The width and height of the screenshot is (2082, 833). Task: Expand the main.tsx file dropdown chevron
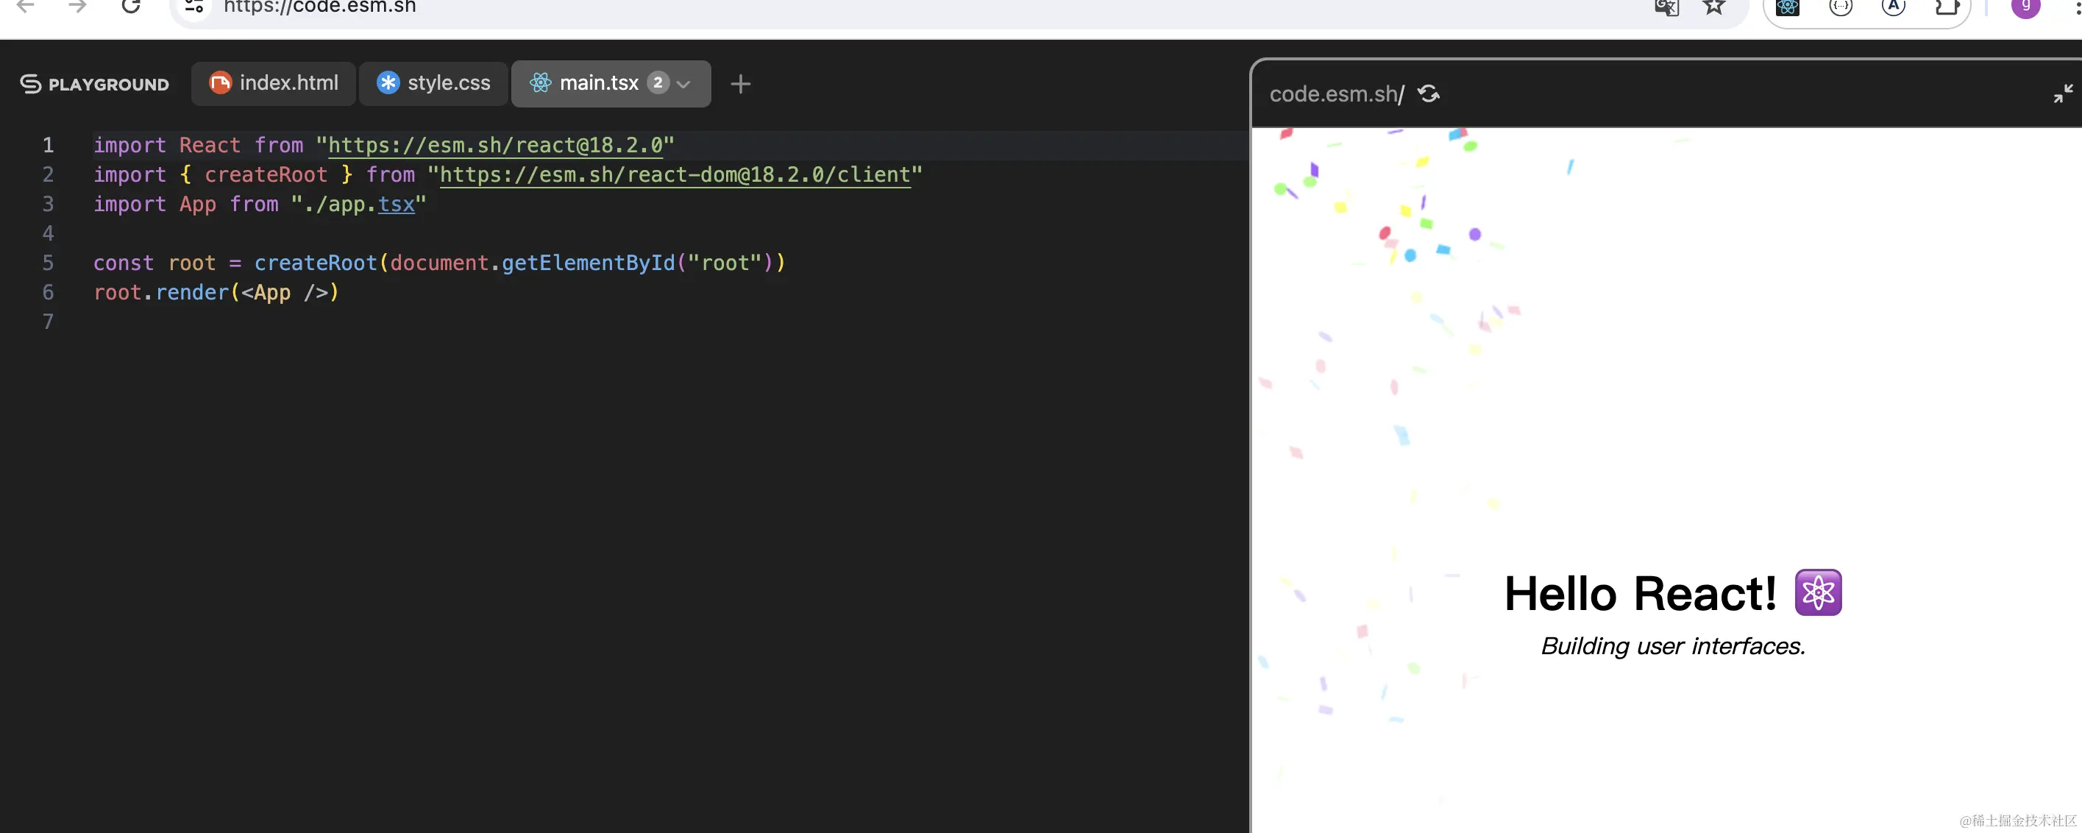click(683, 83)
